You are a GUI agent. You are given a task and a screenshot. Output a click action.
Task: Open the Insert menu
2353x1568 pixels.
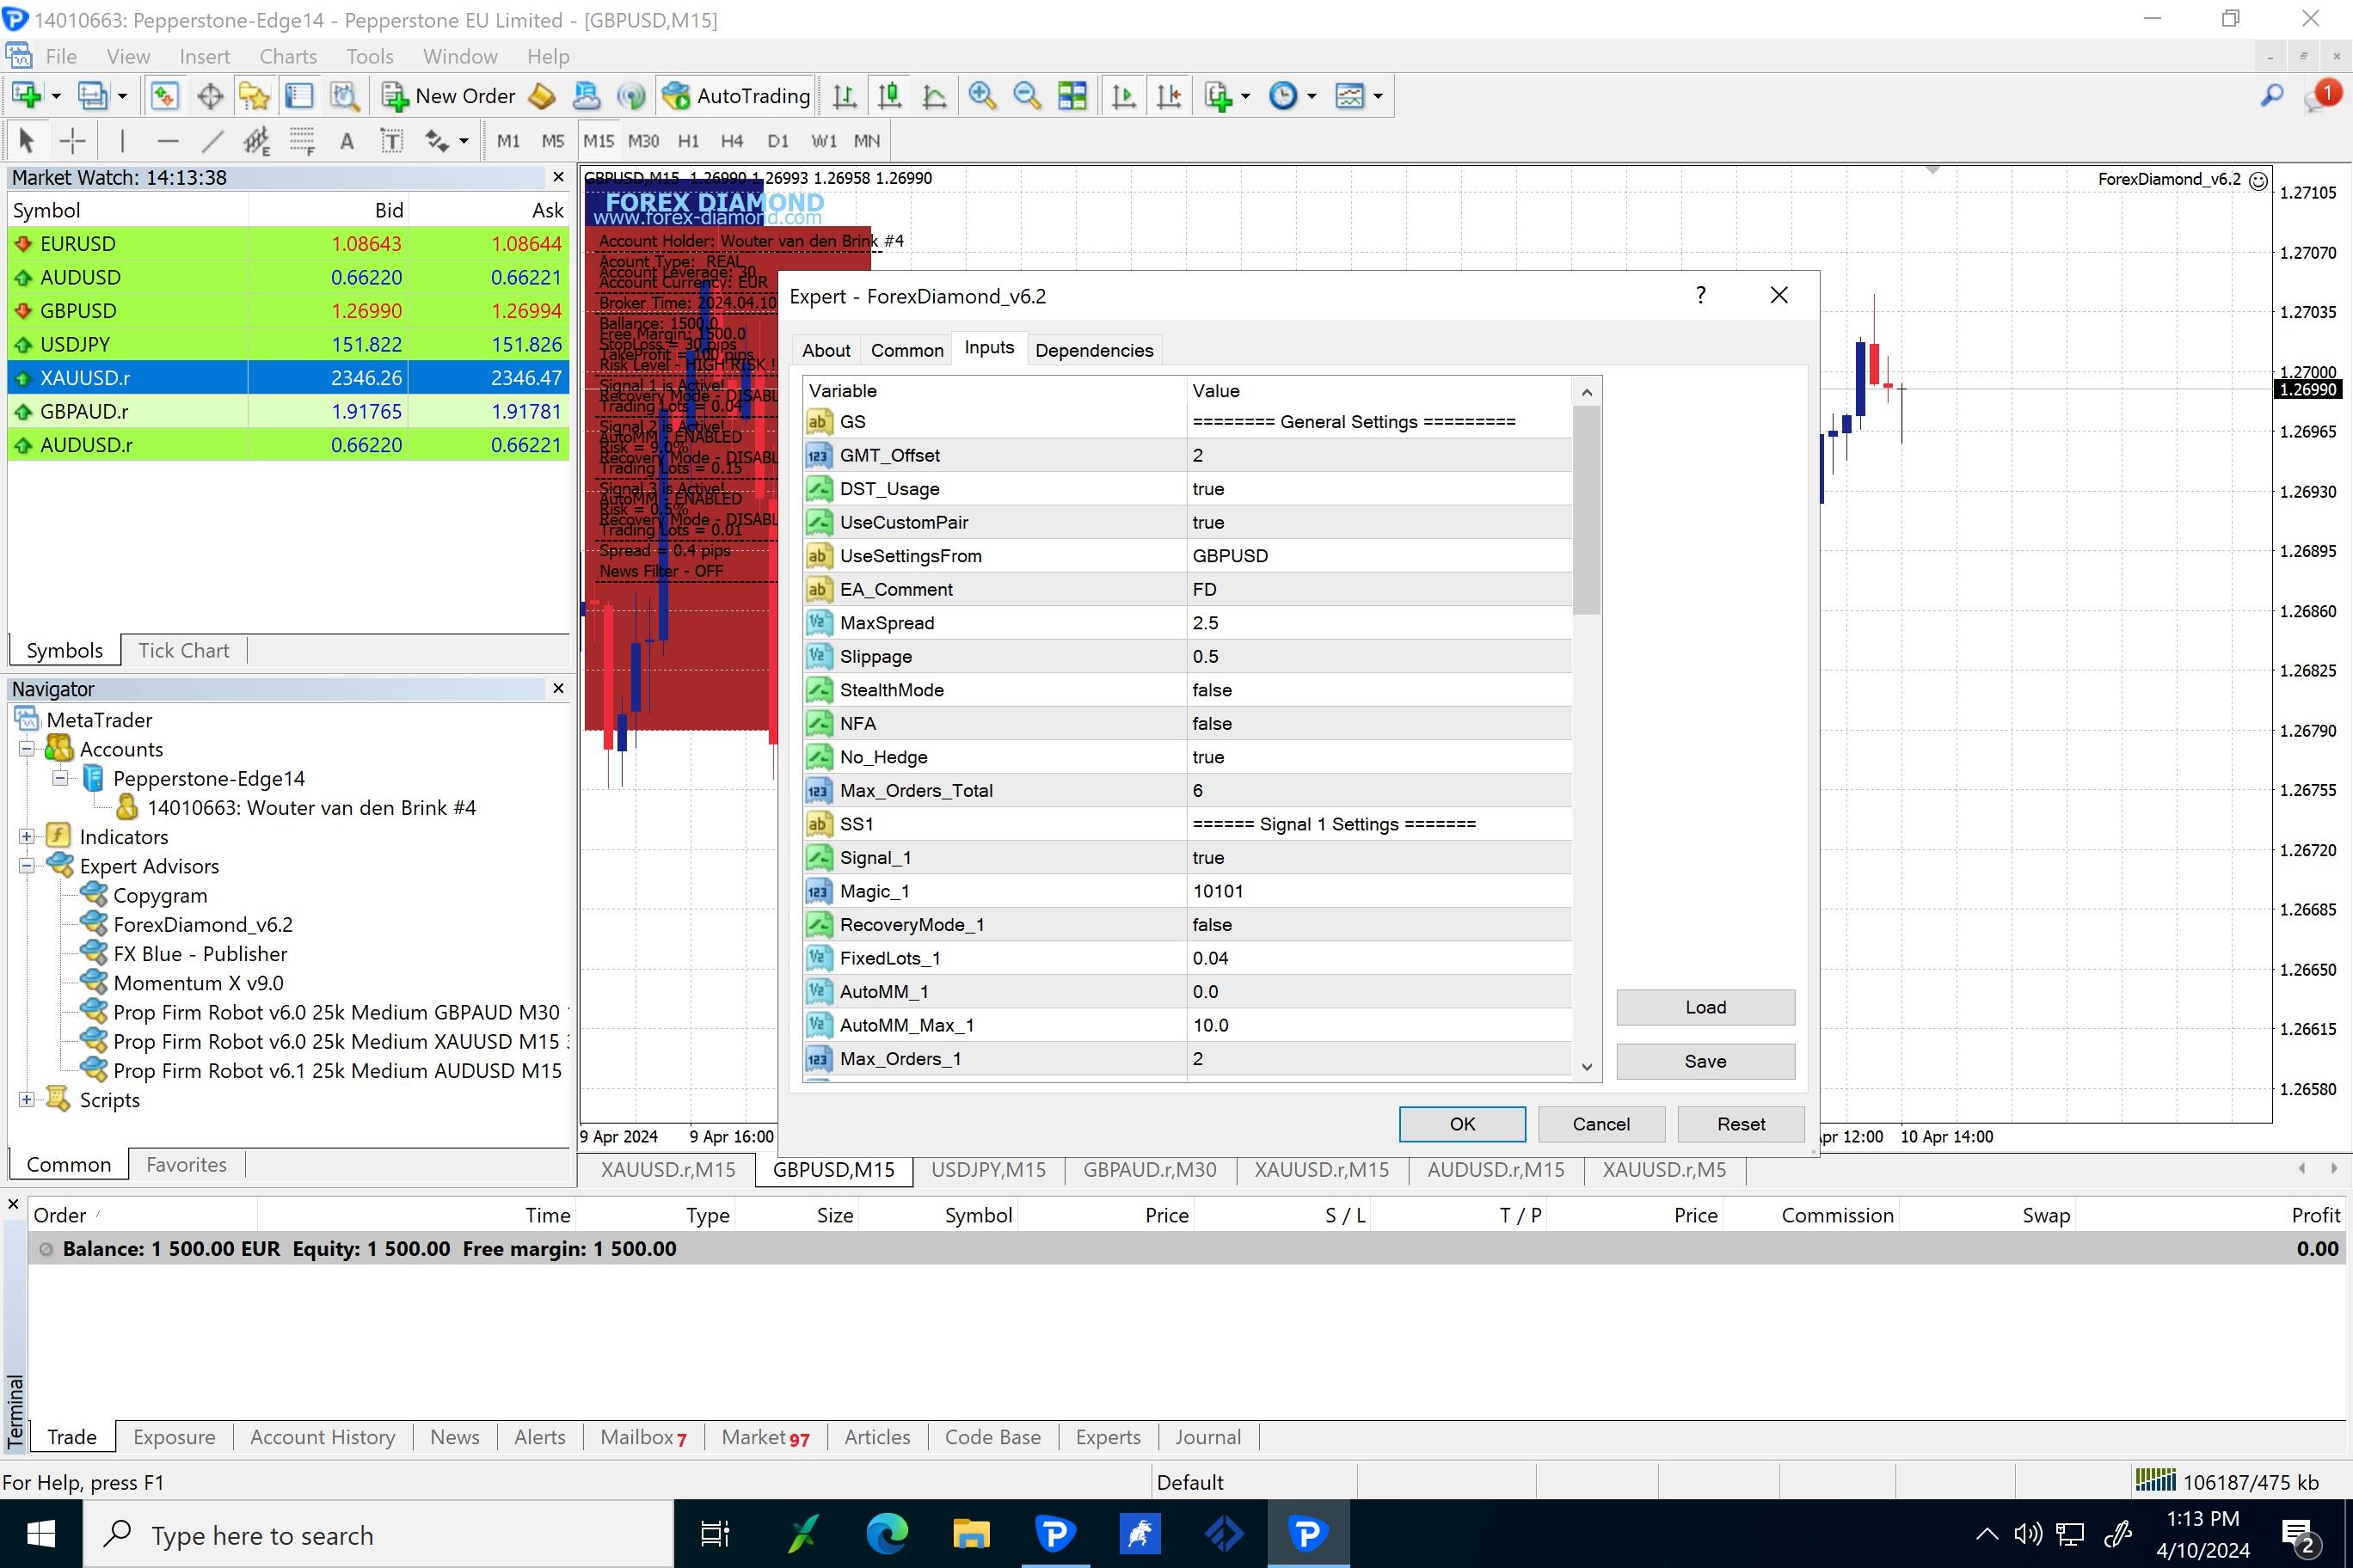[x=205, y=56]
